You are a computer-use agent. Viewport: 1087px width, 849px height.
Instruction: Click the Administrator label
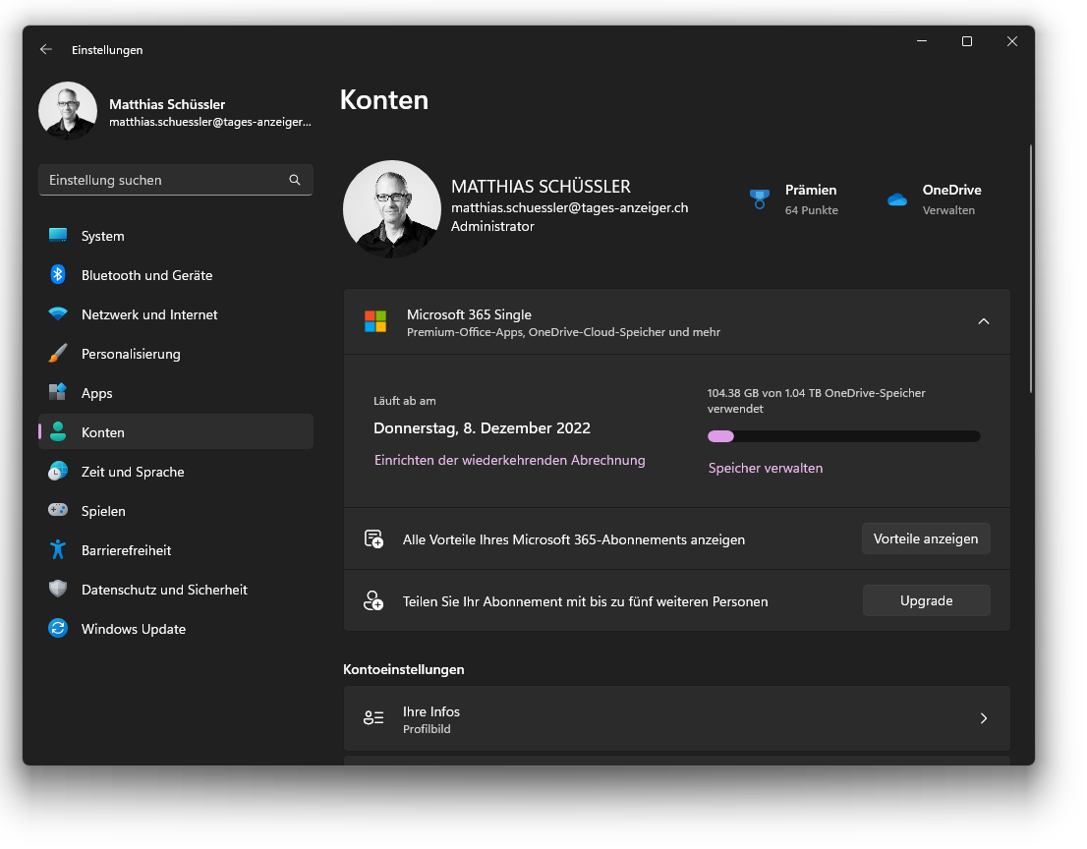[492, 226]
